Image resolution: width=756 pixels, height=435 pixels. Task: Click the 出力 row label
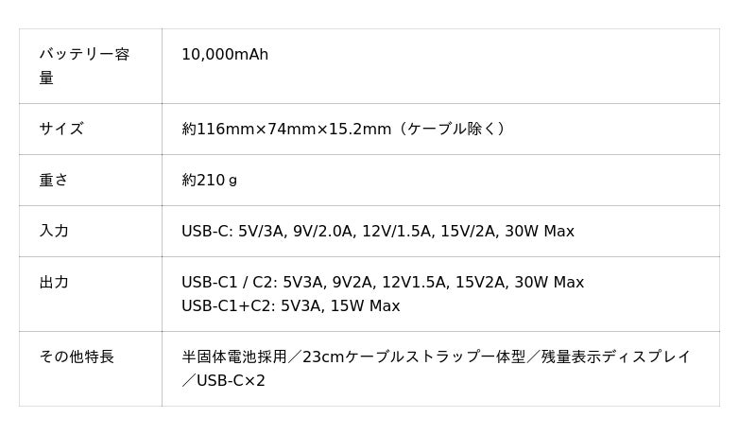coord(54,282)
